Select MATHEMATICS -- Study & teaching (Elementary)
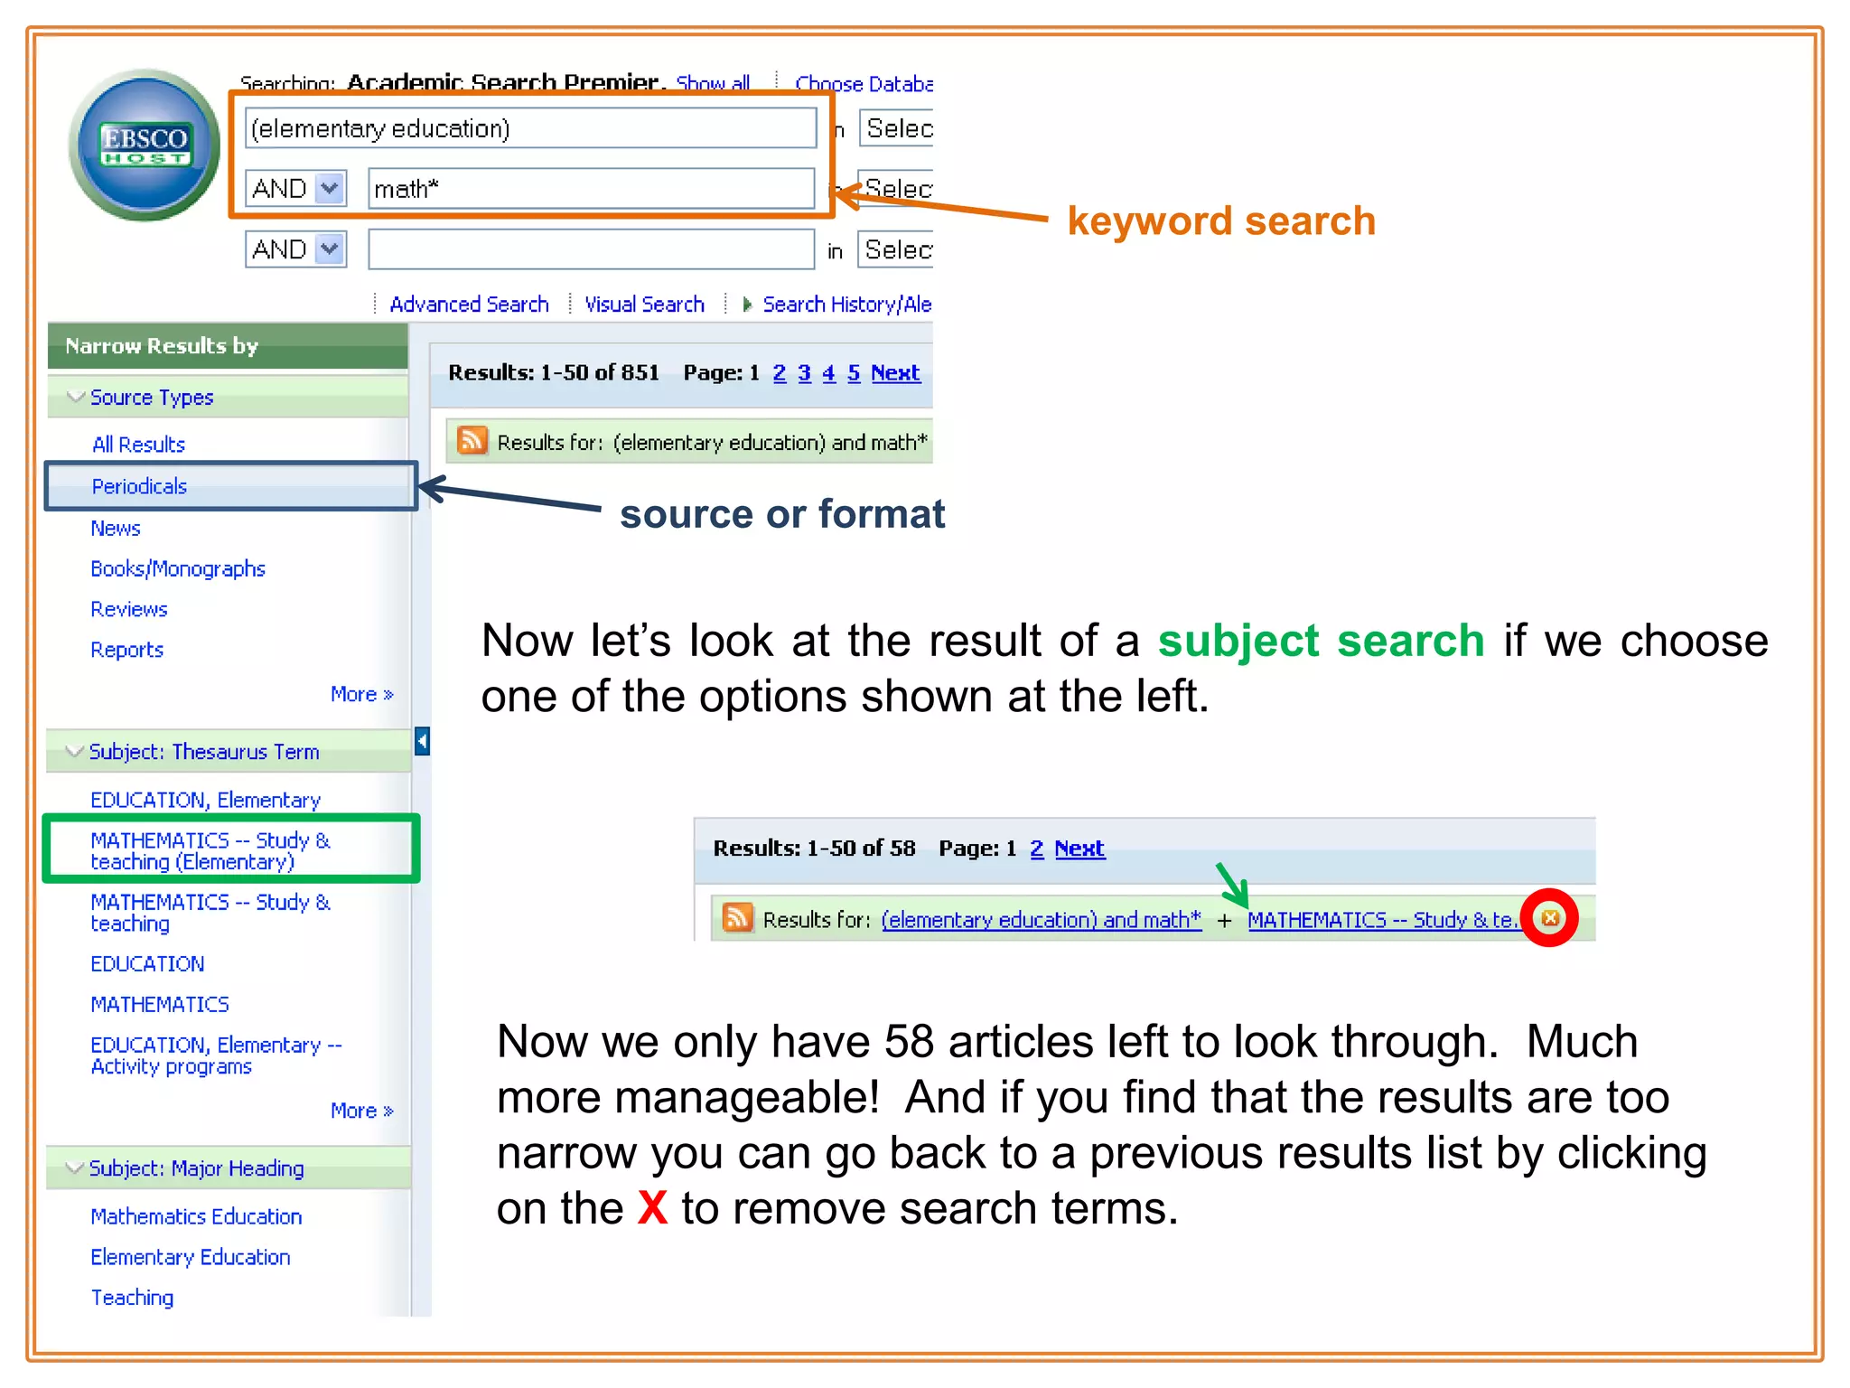 click(210, 850)
